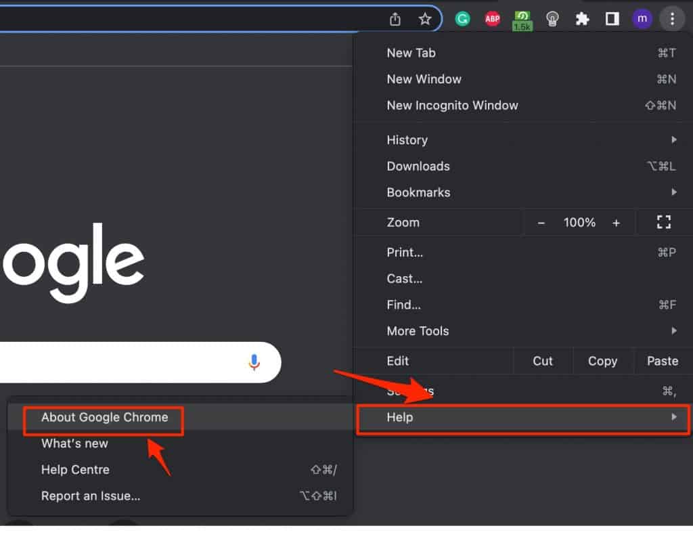Open the AdBlock Plus (ABP) extension
Viewport: 693px width, 545px height.
493,18
